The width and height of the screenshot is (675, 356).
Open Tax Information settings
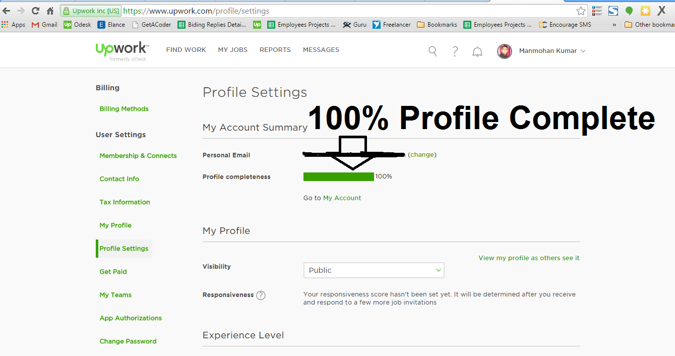click(125, 202)
